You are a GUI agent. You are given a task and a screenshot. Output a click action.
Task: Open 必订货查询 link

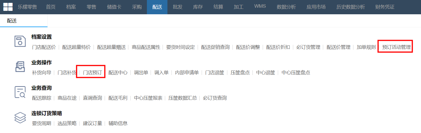tap(215, 98)
